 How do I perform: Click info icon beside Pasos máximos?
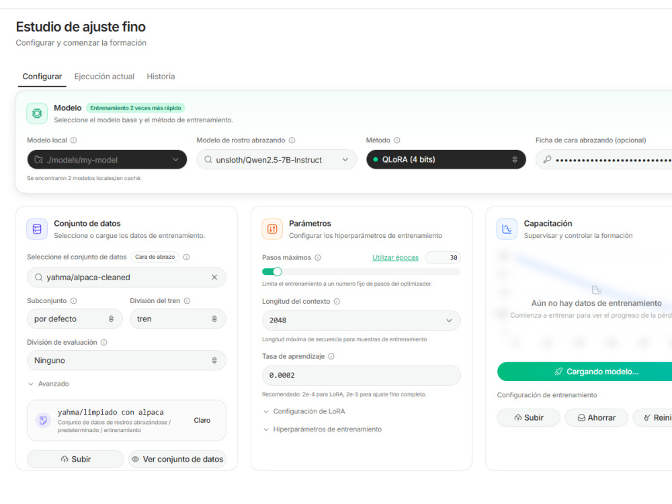[318, 257]
